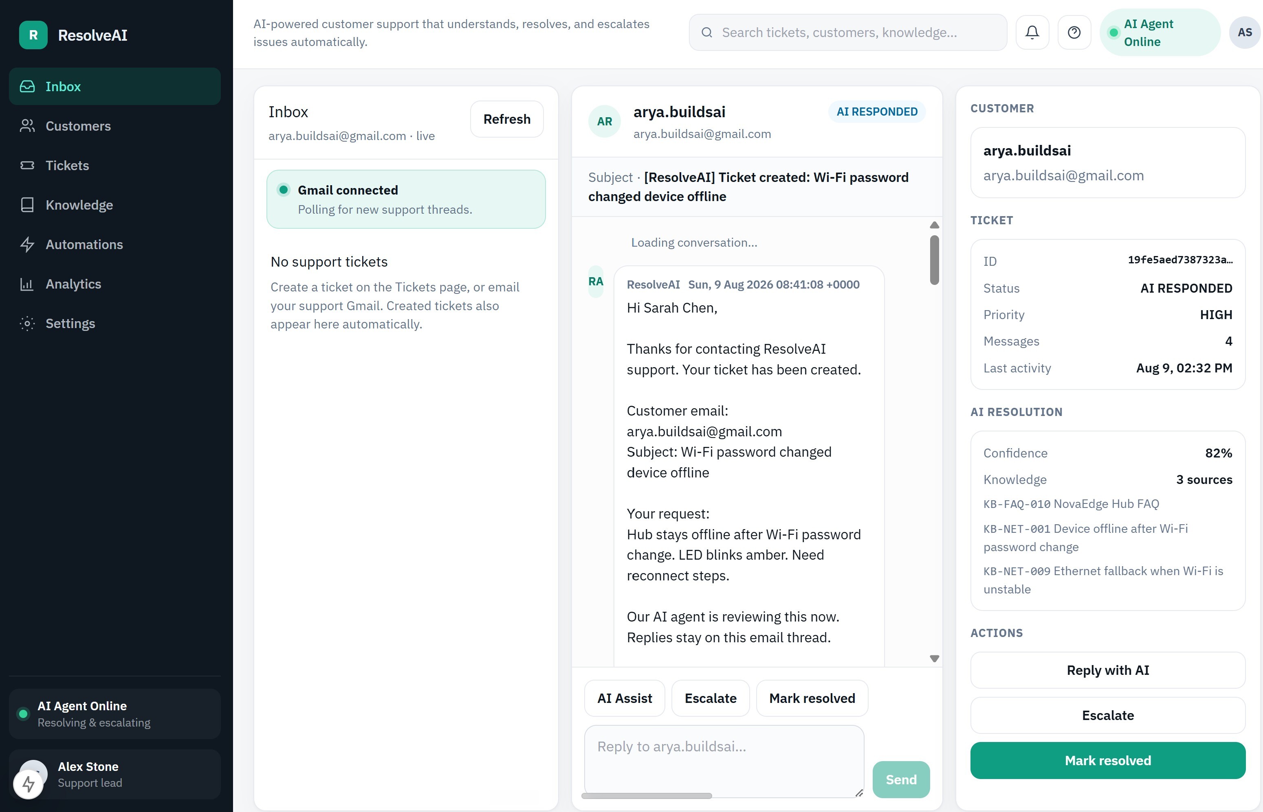Image resolution: width=1263 pixels, height=812 pixels.
Task: Click Escalate in the Actions panel
Action: click(1108, 716)
